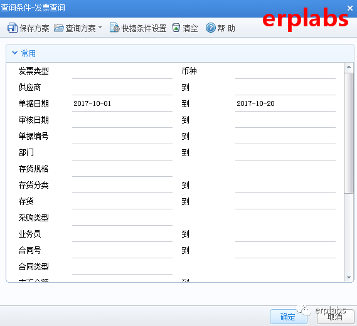Screen dimensions: 357x326
Task: Click the 币种 input field
Action: (285, 71)
